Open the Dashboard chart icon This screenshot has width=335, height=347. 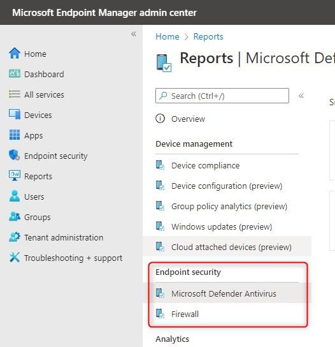pos(15,74)
